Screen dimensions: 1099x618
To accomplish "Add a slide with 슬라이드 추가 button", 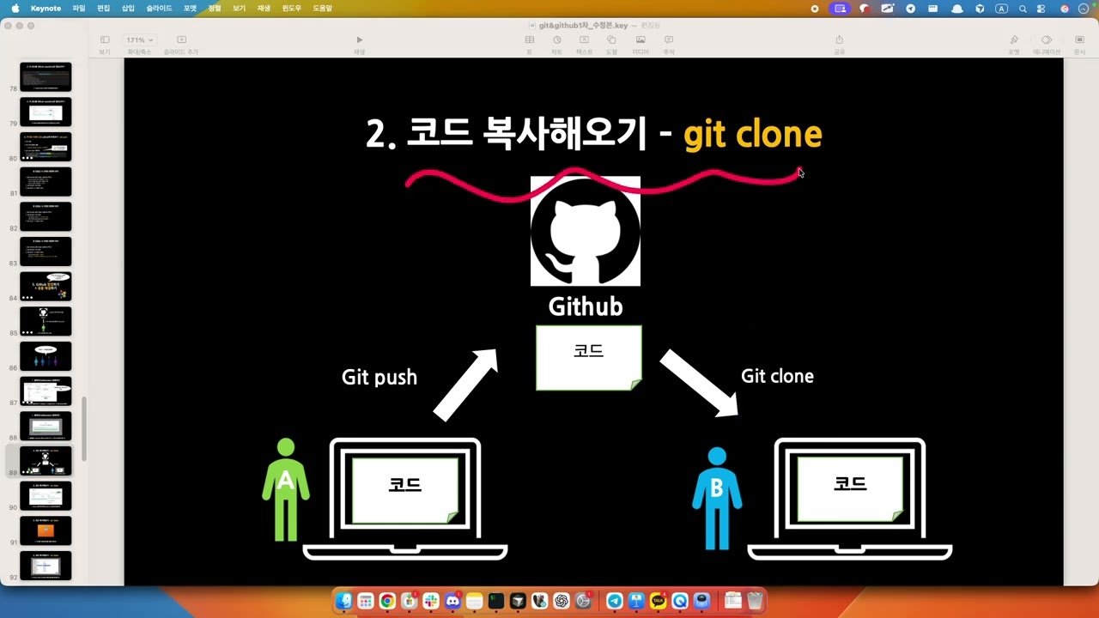I will click(181, 40).
